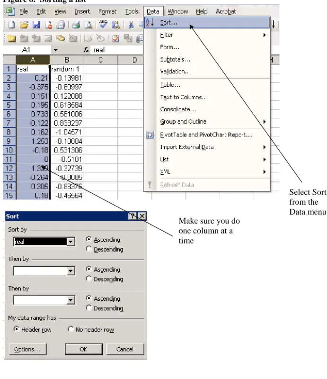Choose Text to Columns... menu entry
Image resolution: width=327 pixels, height=379 pixels.
click(x=207, y=97)
